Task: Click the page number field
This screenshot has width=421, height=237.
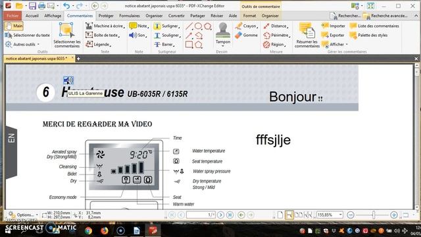Action: [x=201, y=215]
